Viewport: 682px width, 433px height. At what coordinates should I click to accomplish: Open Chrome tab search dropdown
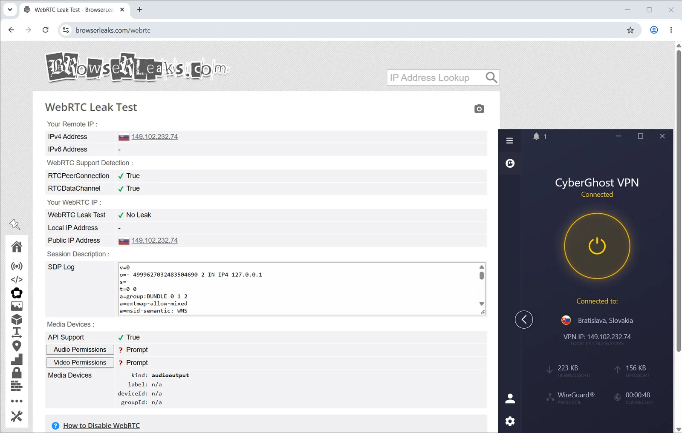[10, 9]
